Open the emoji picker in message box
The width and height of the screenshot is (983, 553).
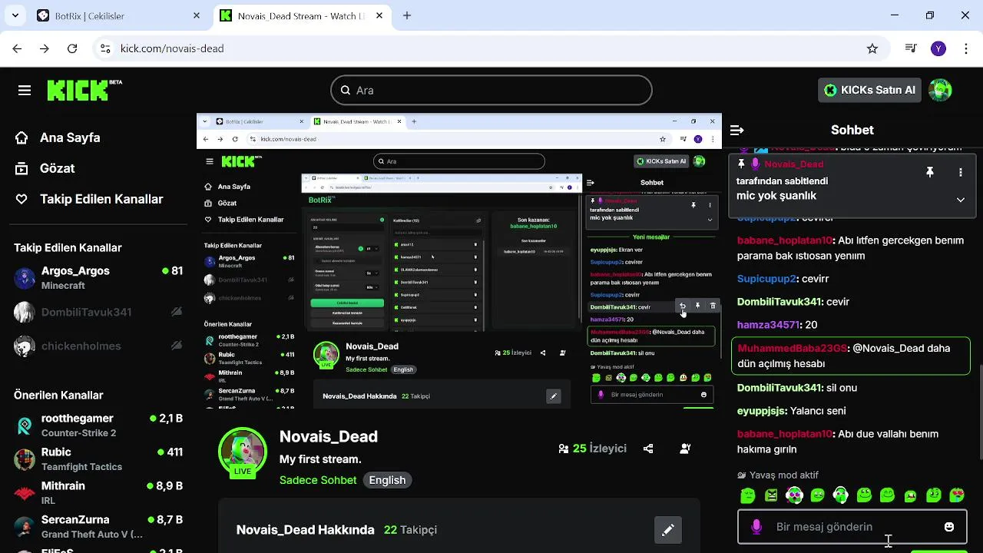tap(949, 527)
